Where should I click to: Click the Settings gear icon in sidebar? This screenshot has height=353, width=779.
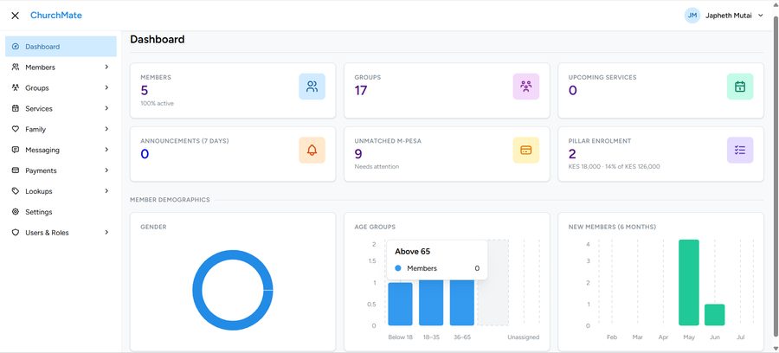pyautogui.click(x=16, y=212)
